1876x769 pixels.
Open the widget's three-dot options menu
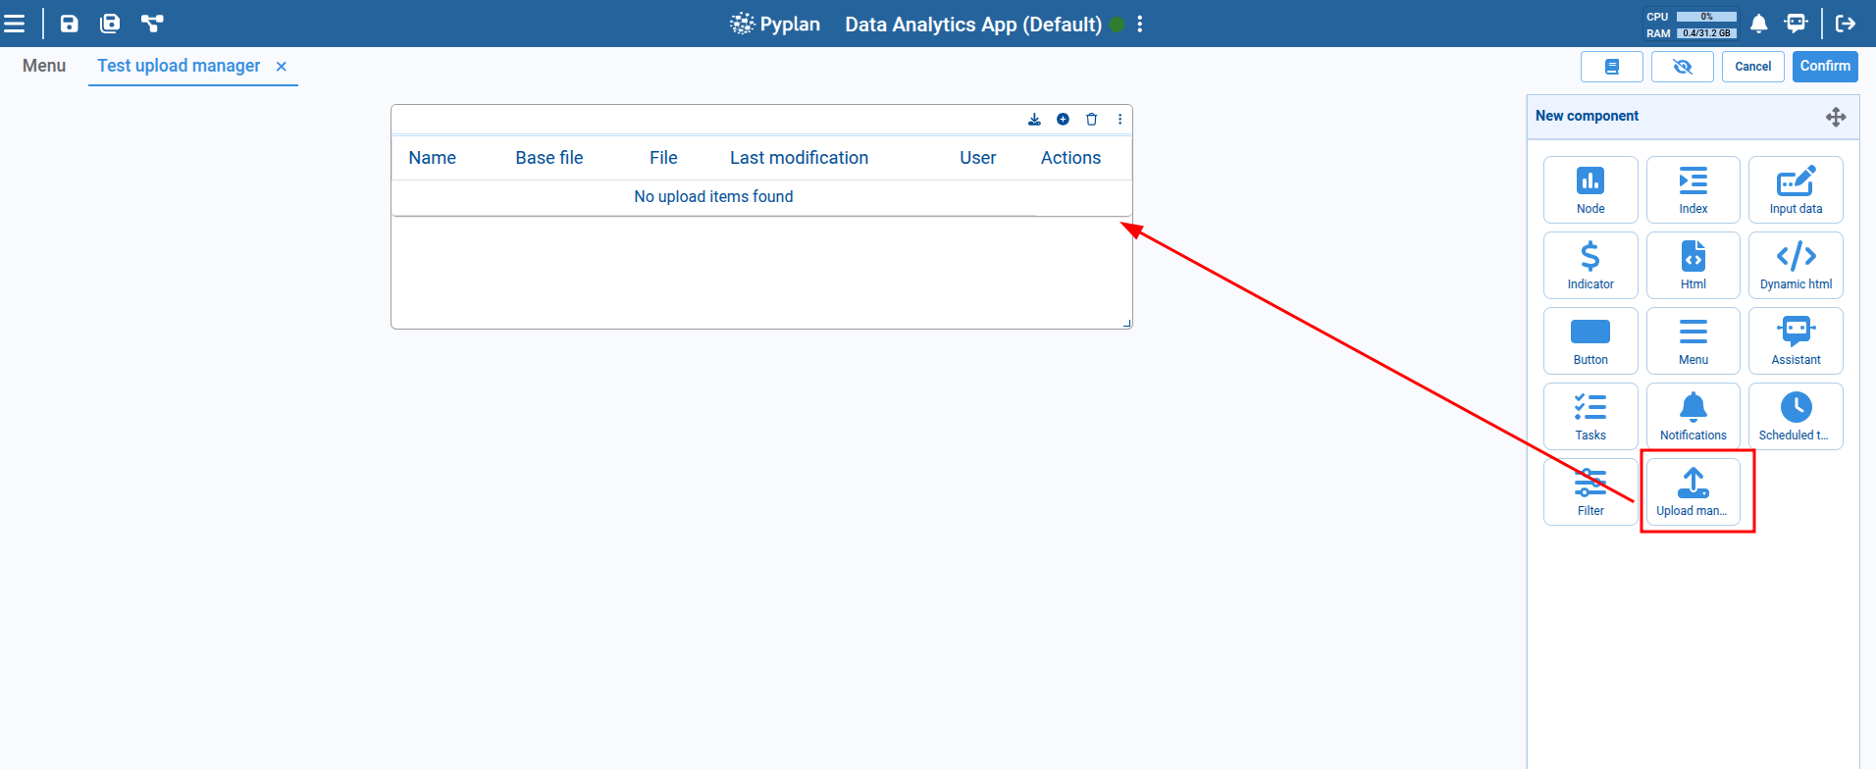coord(1120,120)
